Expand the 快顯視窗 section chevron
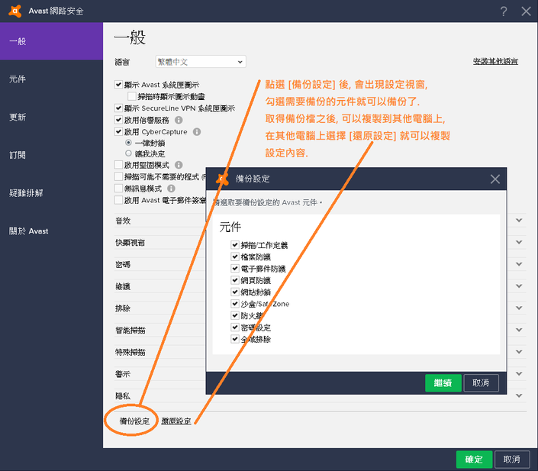This screenshot has width=538, height=471. click(519, 242)
